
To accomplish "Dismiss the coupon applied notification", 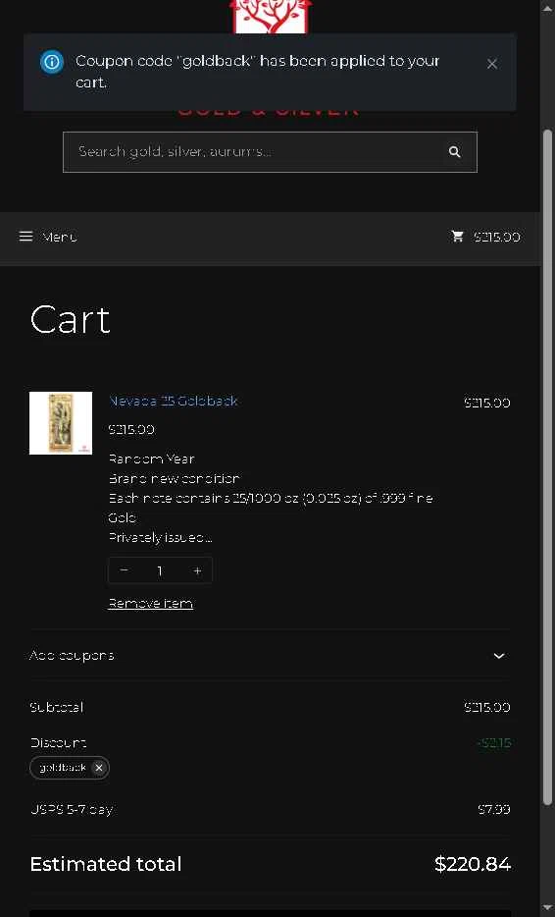I will point(492,64).
